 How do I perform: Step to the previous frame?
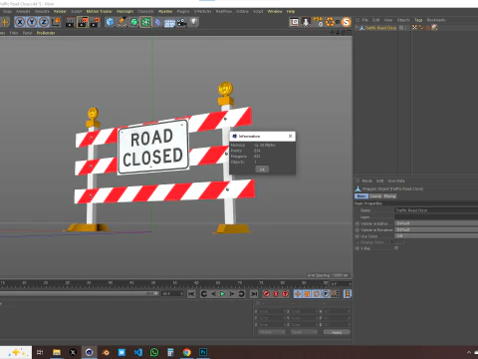pyautogui.click(x=213, y=294)
